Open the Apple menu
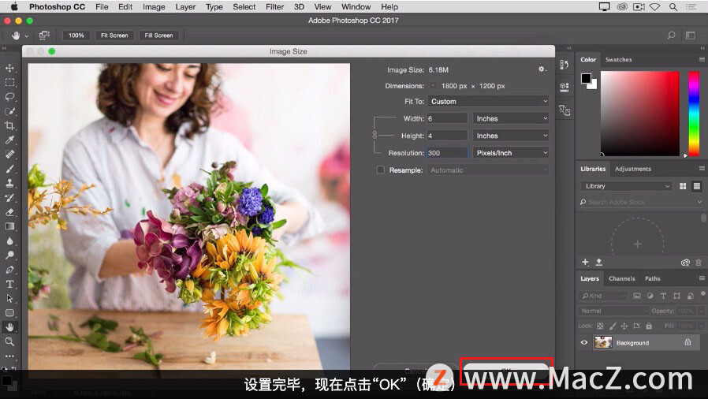The image size is (708, 399). [14, 7]
